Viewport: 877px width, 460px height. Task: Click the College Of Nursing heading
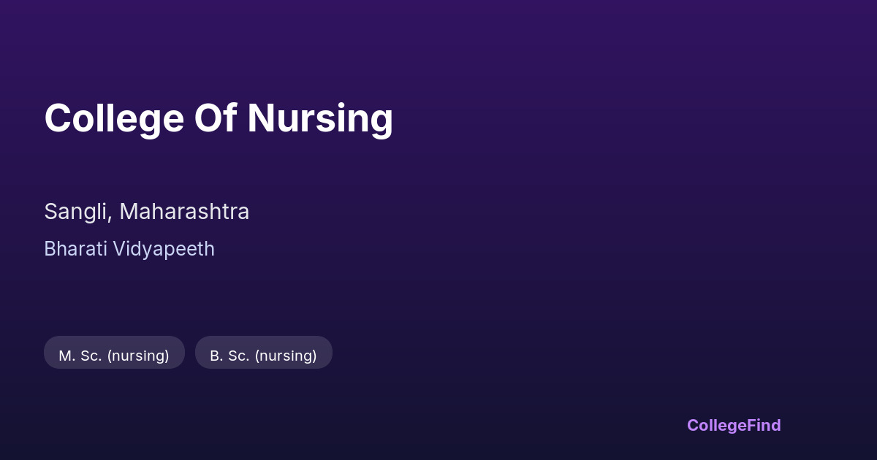(x=219, y=118)
